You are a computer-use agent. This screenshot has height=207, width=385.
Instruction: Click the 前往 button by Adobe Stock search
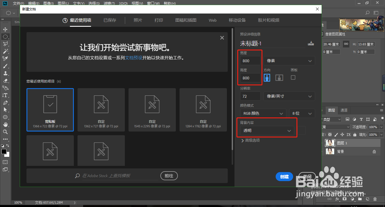pos(169,176)
